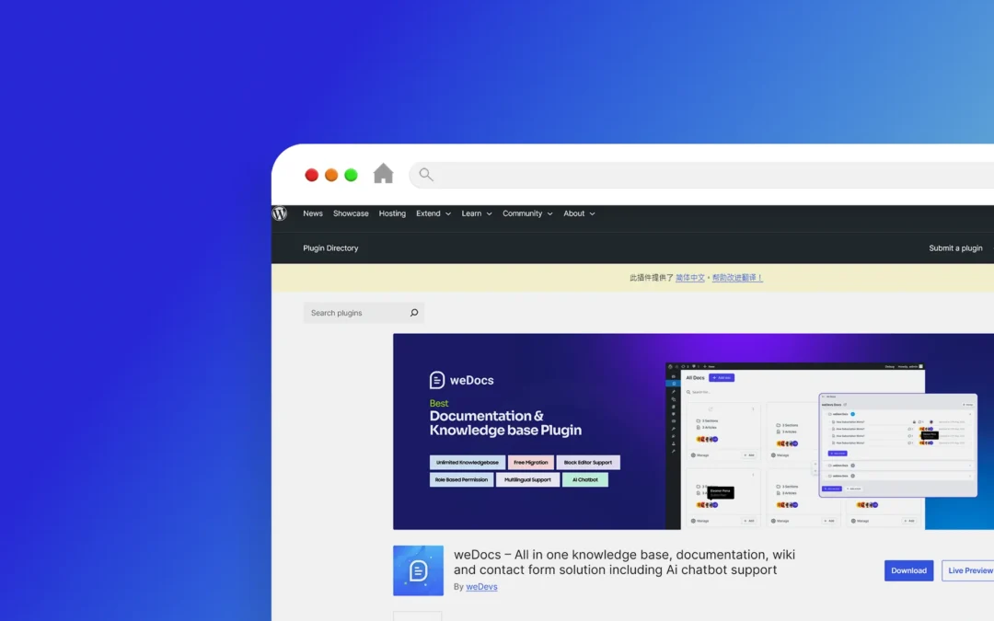Click the orange window minimize dot

point(331,175)
